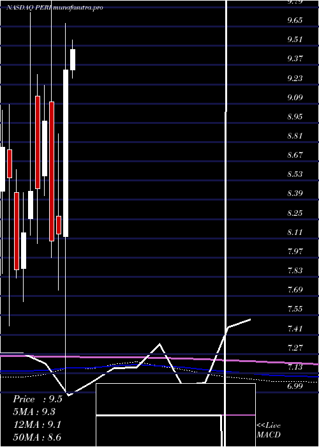Click the '5MA : 9.3' readout

[x=34, y=412]
